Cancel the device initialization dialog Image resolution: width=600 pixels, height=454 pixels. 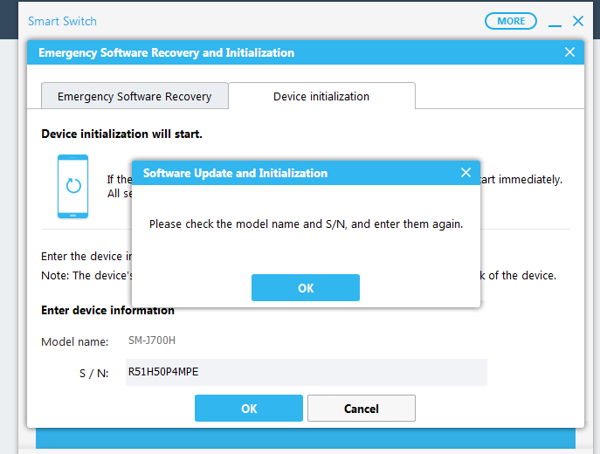coord(362,409)
